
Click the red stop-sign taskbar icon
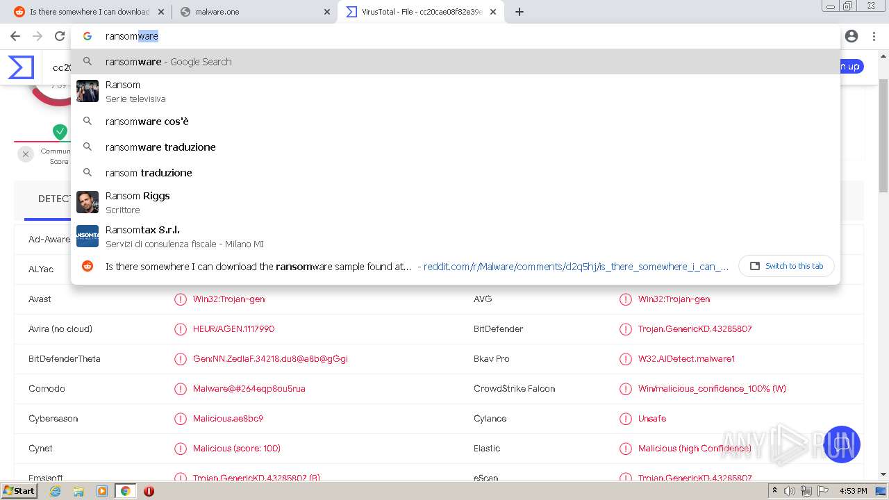coord(149,491)
